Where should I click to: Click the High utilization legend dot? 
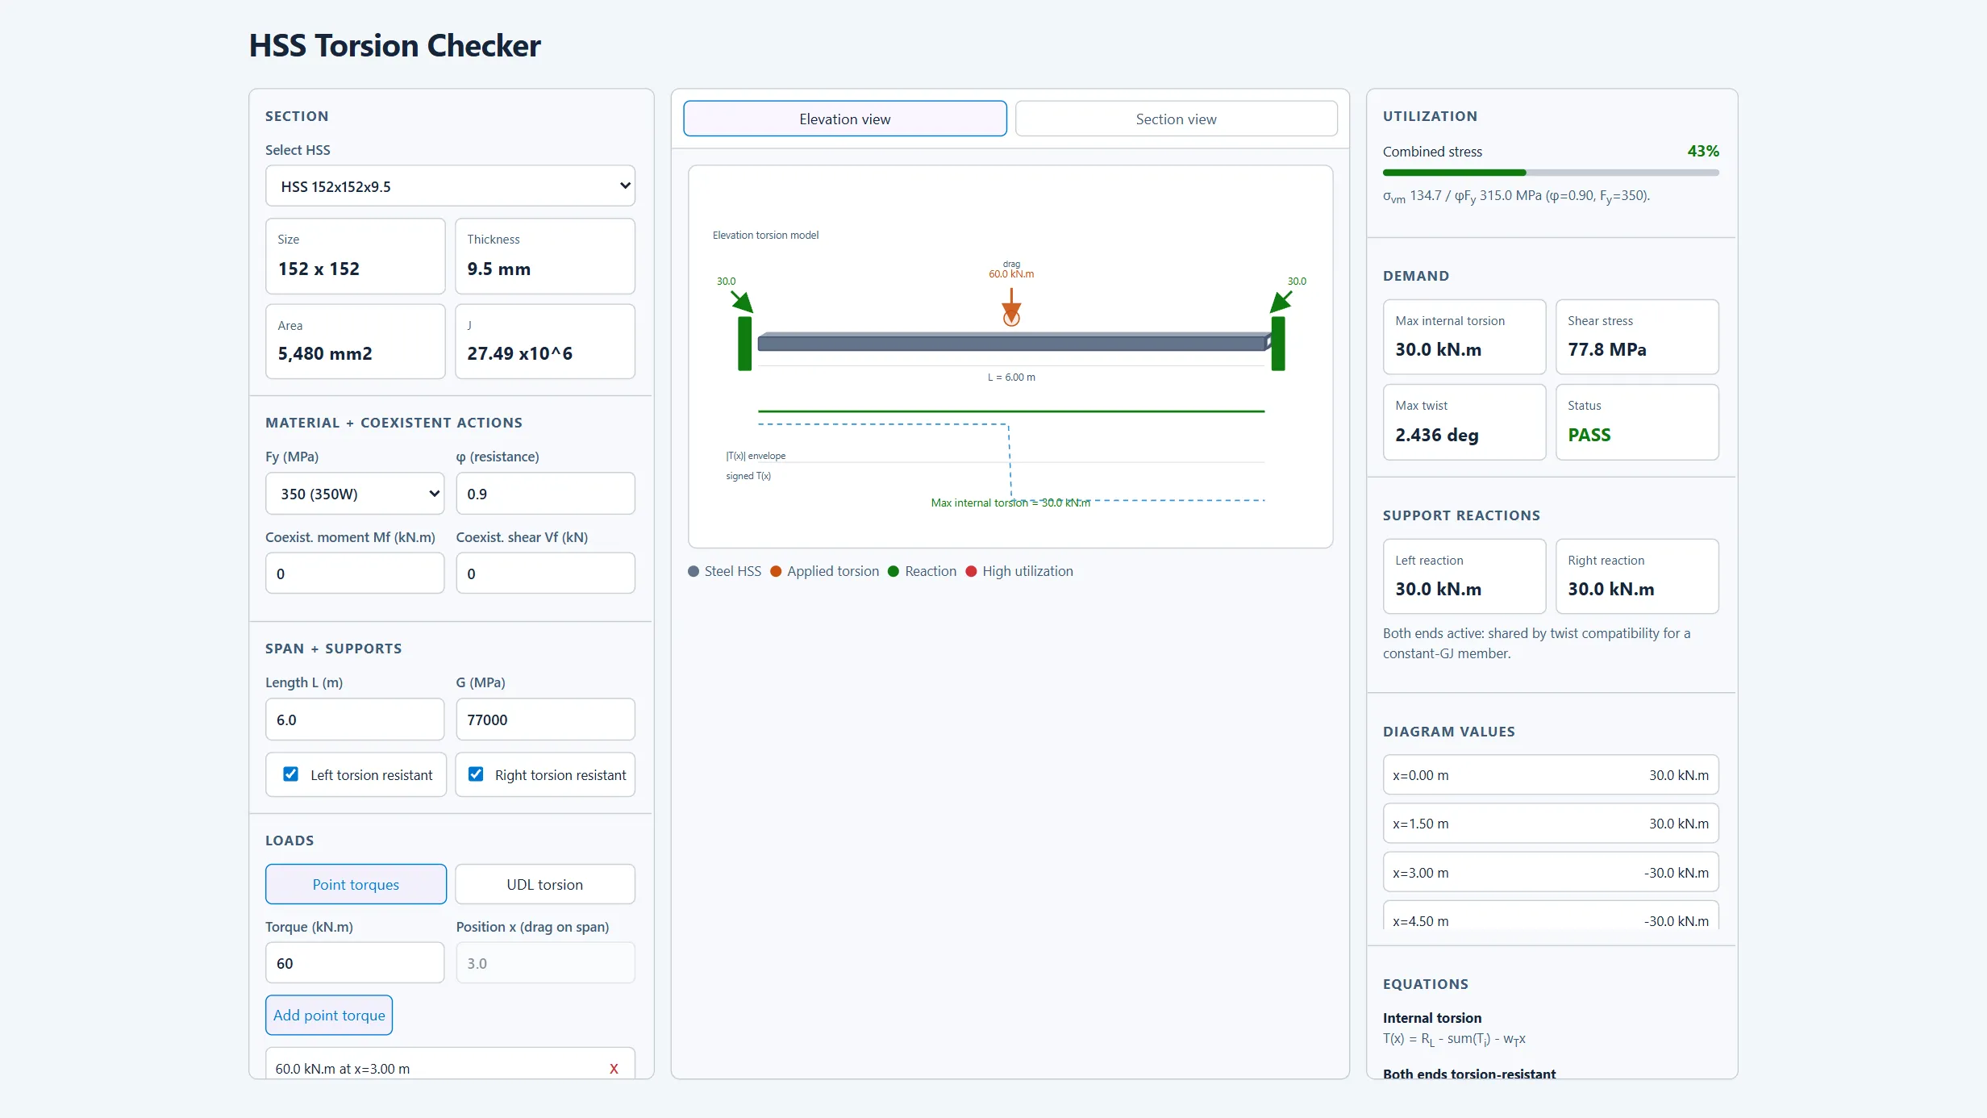[971, 571]
